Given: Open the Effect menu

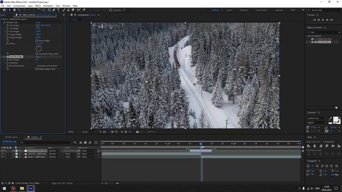Looking at the screenshot, I should (38, 6).
